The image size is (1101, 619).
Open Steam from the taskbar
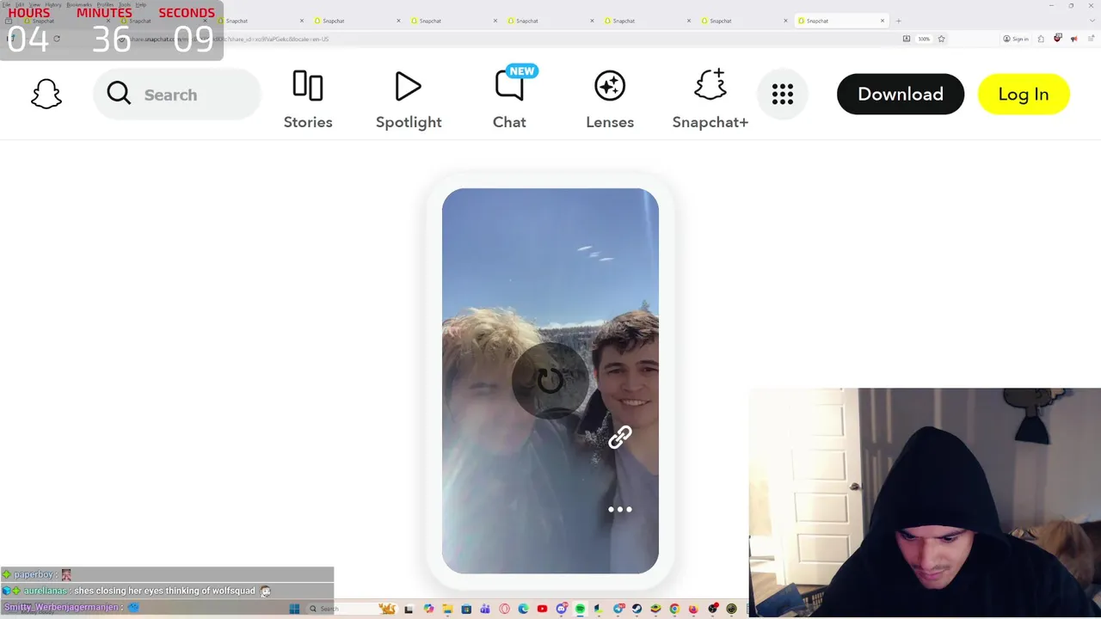(x=637, y=609)
